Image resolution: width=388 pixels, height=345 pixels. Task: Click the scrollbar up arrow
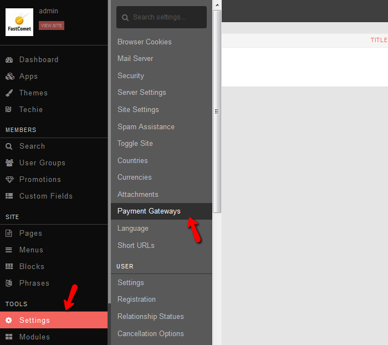point(217,5)
